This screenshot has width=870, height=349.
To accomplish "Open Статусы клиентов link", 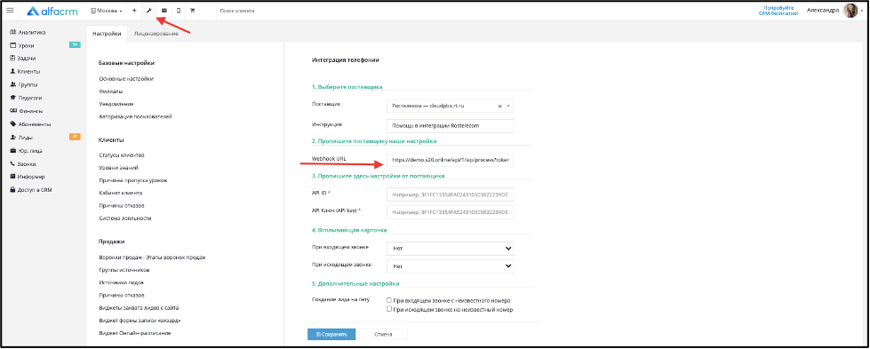I will [121, 155].
